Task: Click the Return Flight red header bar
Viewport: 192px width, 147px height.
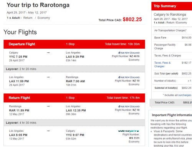Action: (74, 98)
